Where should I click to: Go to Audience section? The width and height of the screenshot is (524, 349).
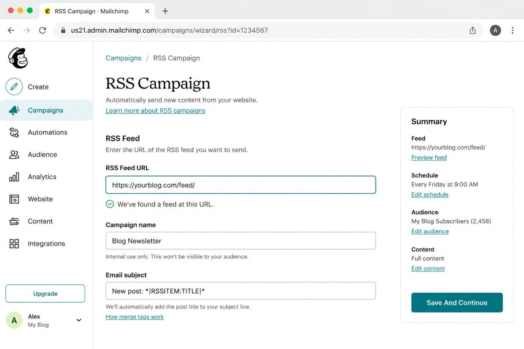pyautogui.click(x=42, y=155)
